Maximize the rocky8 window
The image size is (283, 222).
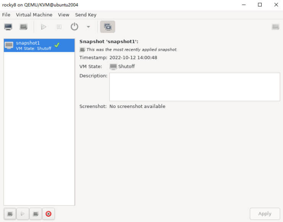(x=260, y=5)
